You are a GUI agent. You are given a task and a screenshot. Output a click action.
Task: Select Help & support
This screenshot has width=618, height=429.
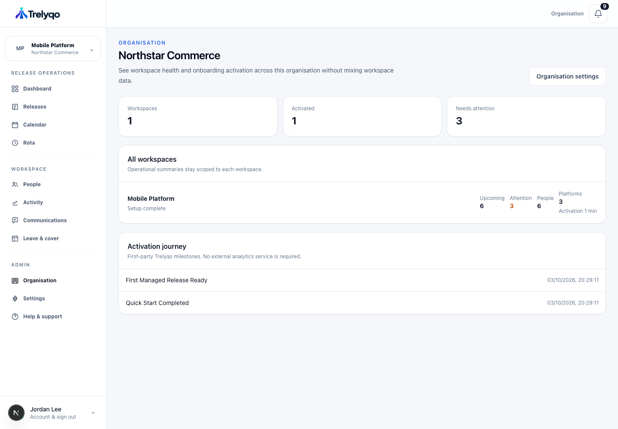tap(53, 317)
